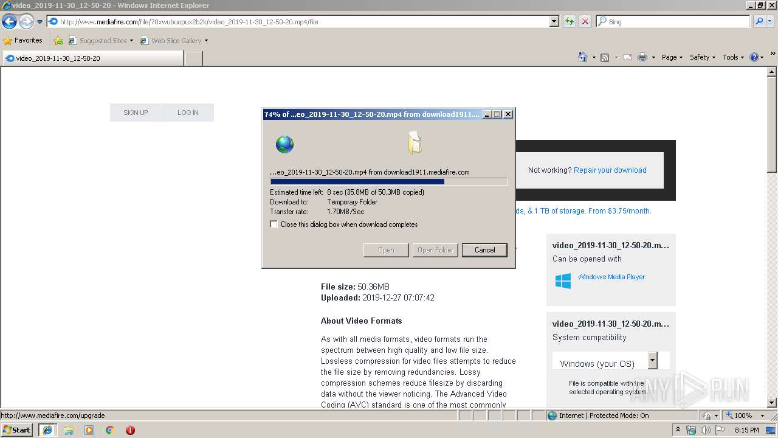778x438 pixels.
Task: Open the recent pages dropdown beside Forward
Action: (40, 22)
